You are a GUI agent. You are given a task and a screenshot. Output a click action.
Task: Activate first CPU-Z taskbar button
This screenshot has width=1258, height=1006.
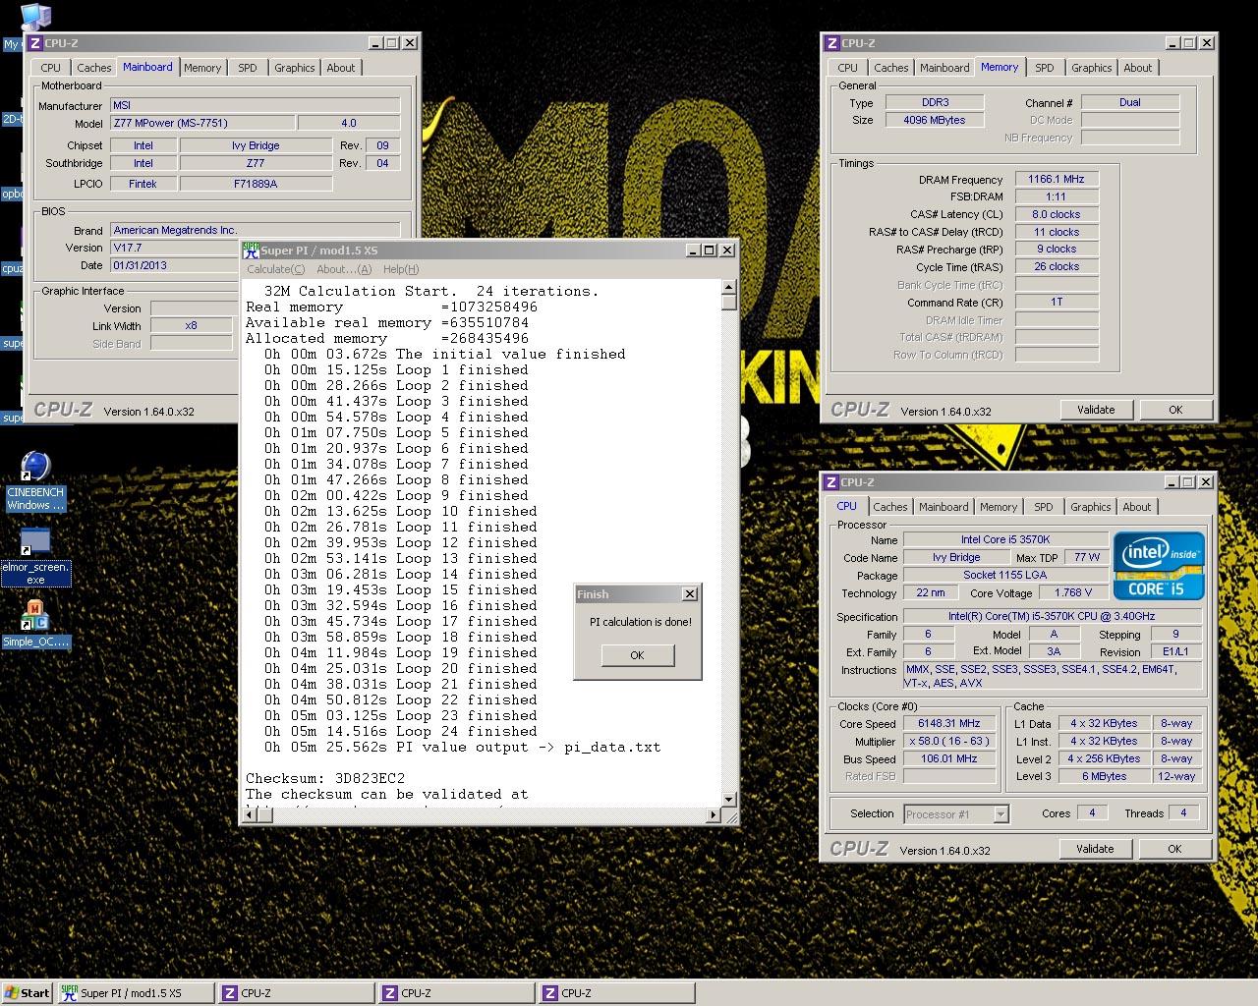[x=295, y=992]
